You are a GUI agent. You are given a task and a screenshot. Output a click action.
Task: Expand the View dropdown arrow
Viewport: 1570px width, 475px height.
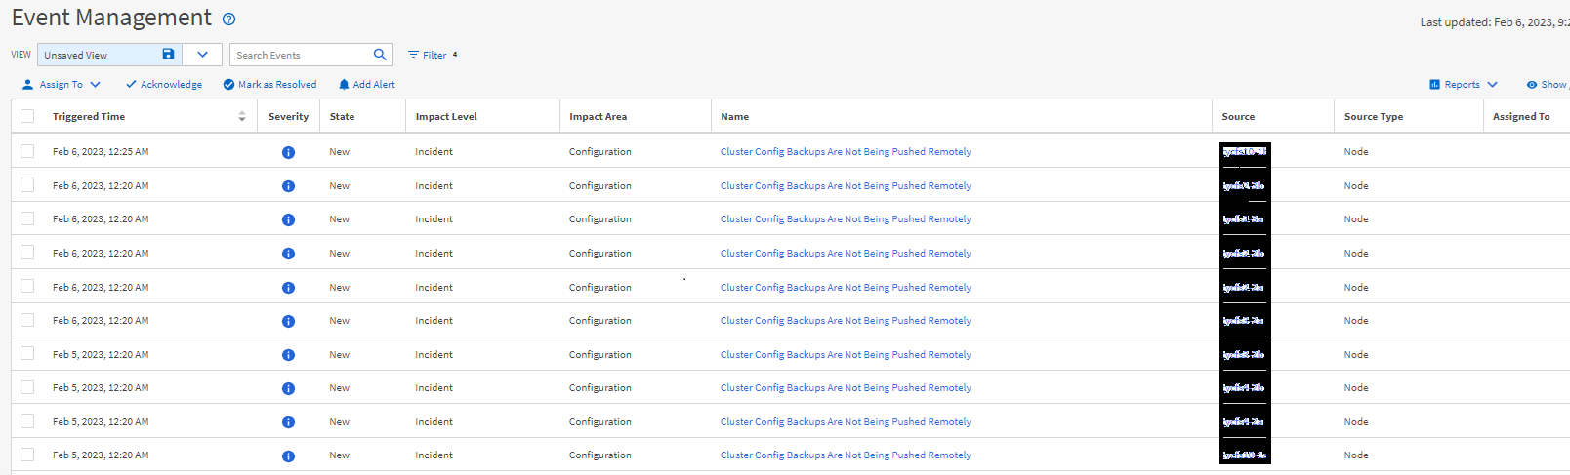[202, 55]
